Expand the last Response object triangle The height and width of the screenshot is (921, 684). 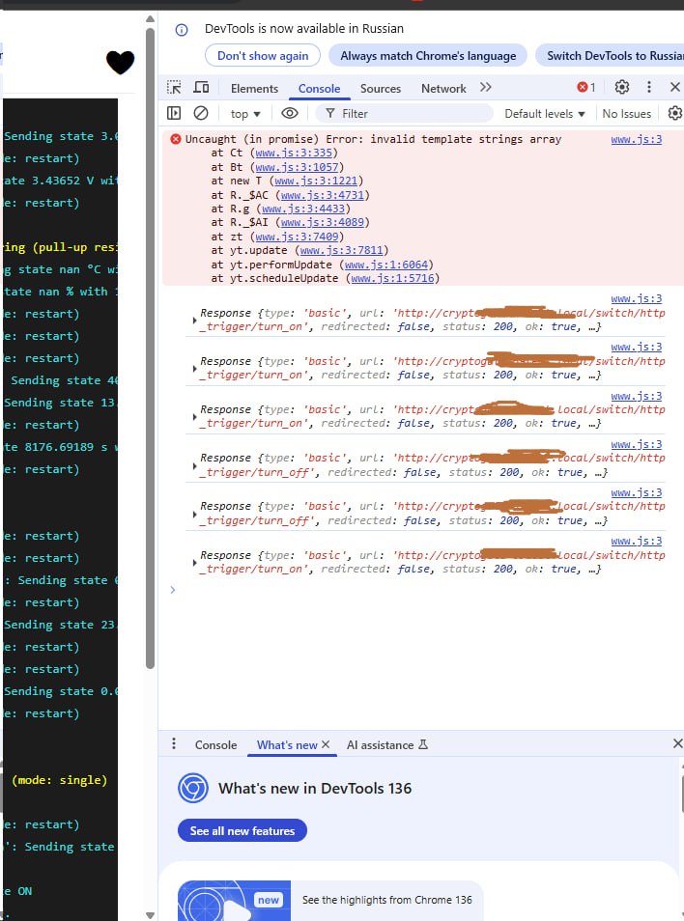(x=194, y=562)
